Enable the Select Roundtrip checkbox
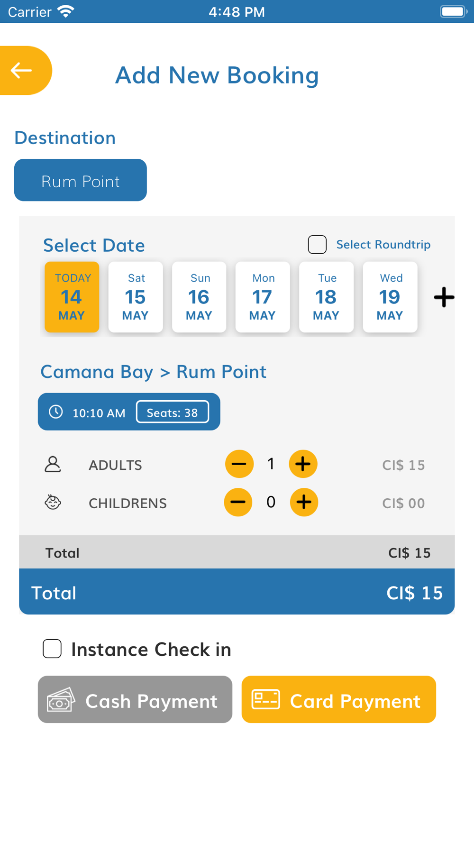 (x=317, y=245)
